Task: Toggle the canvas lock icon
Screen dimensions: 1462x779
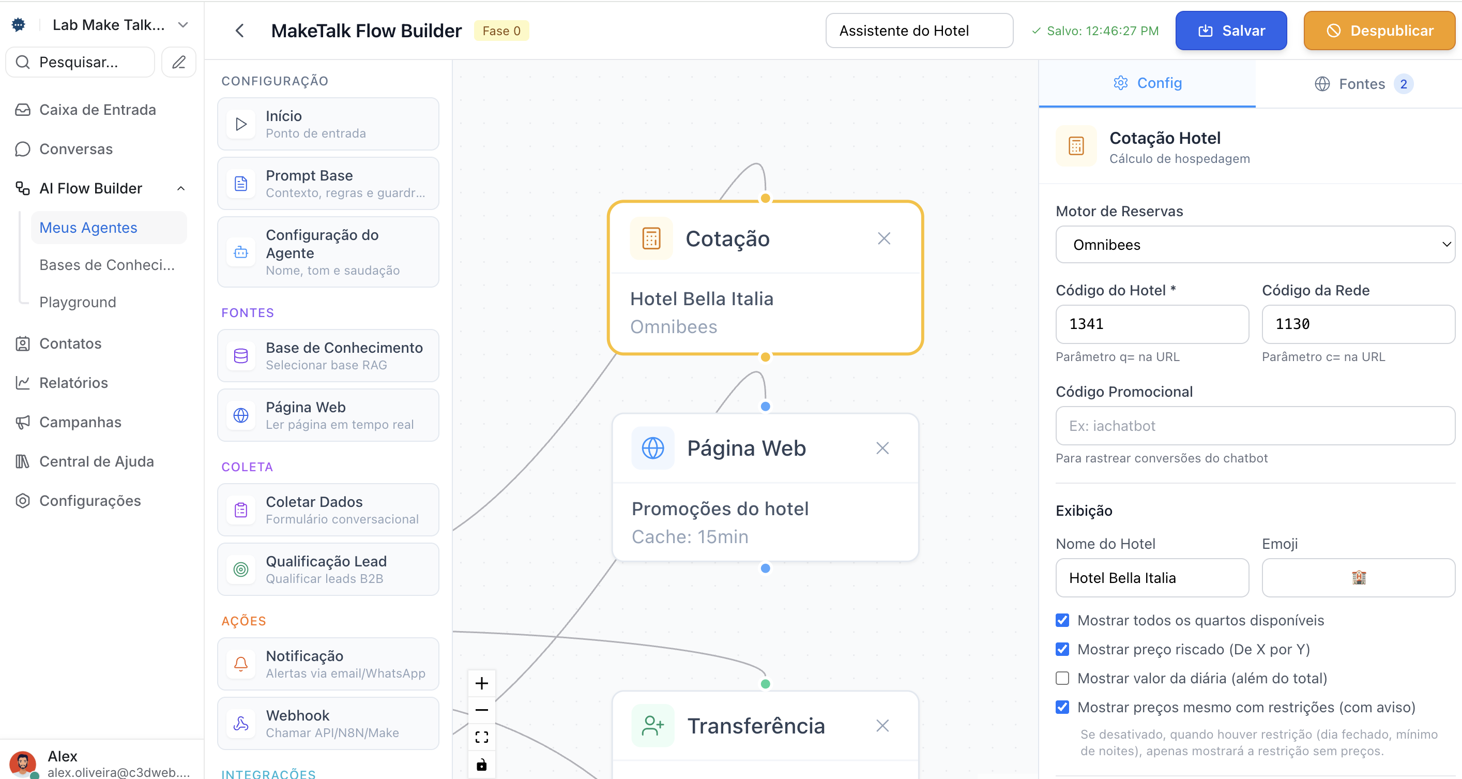Action: 481,764
